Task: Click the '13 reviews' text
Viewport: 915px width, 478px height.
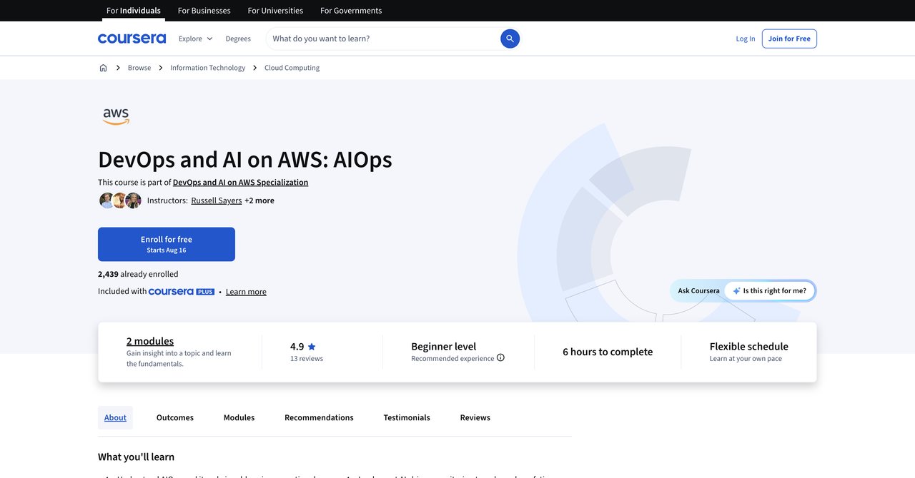Action: 307,359
